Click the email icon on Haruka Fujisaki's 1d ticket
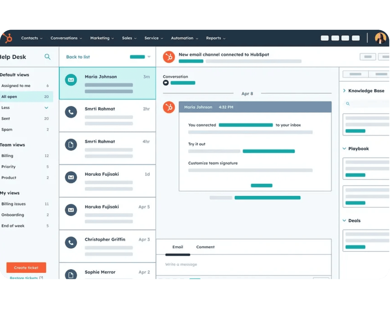 [x=71, y=177]
